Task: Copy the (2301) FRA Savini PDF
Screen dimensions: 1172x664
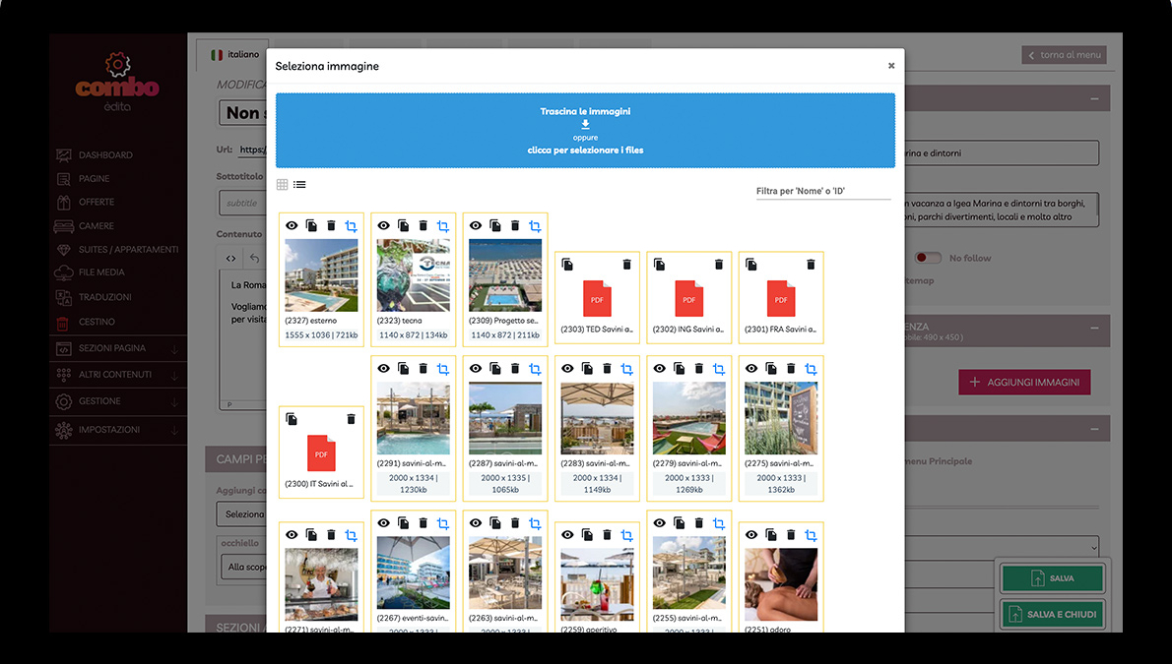Action: (x=751, y=265)
